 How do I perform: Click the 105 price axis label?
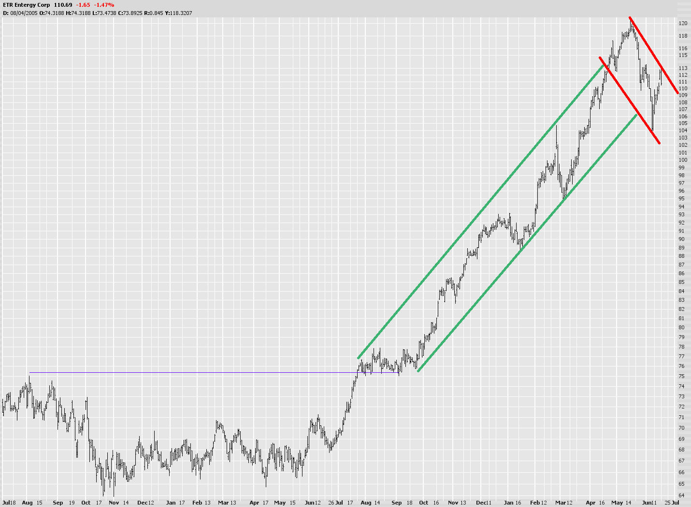683,123
